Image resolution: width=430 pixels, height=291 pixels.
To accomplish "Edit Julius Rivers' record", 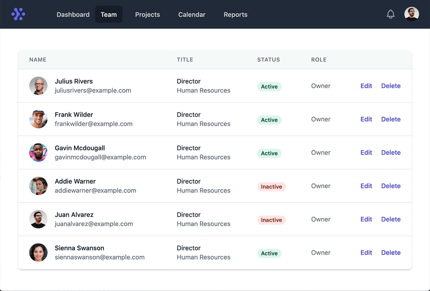I will (366, 86).
